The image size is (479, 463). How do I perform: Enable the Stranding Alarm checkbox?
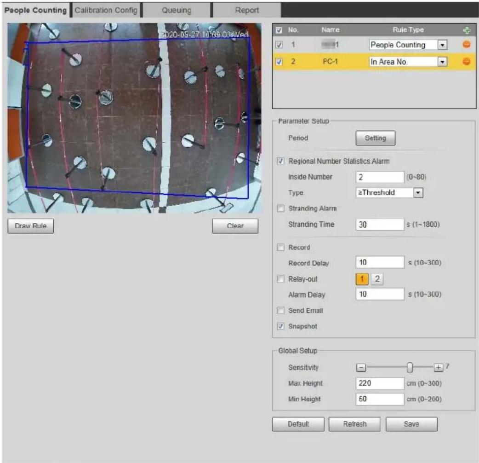[280, 208]
